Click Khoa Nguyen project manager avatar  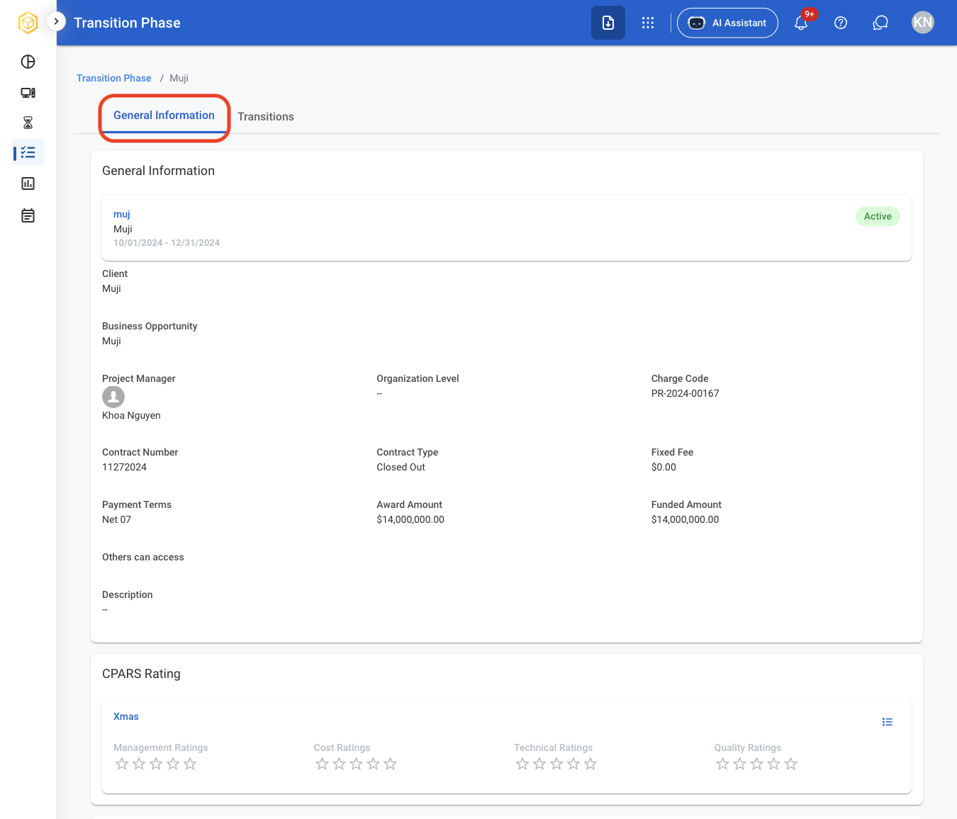pos(113,397)
